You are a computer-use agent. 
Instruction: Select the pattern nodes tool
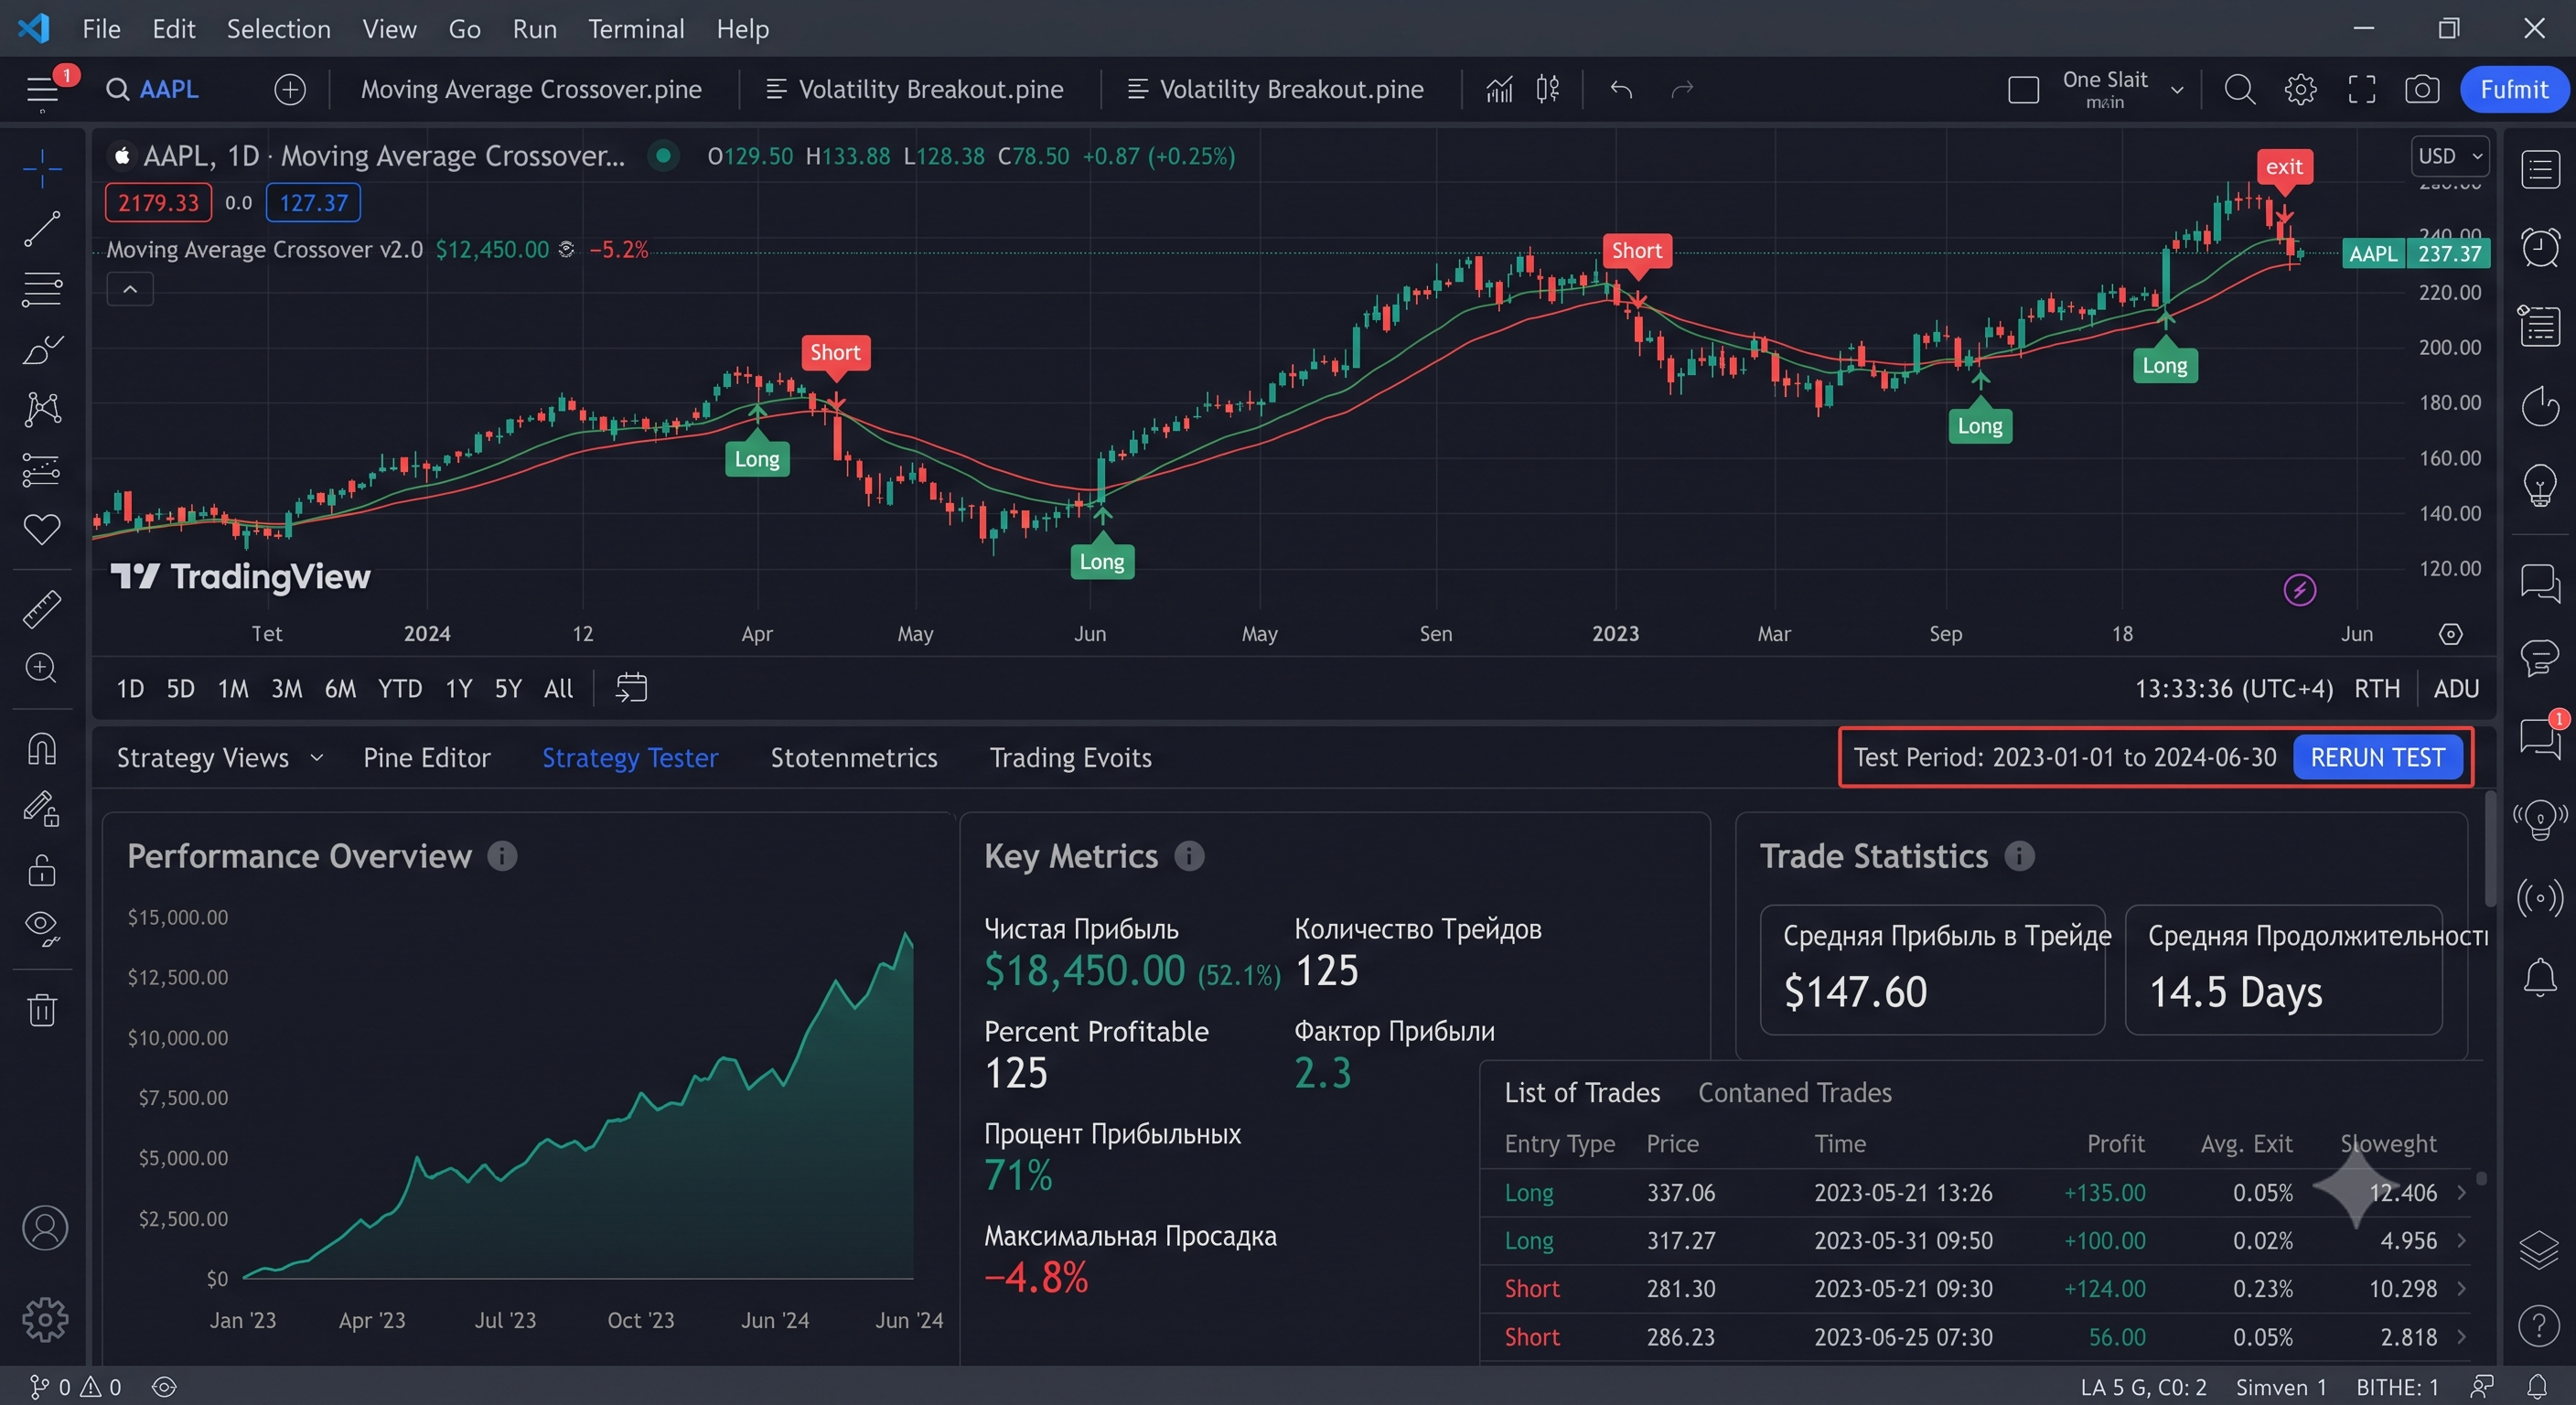pos(42,409)
